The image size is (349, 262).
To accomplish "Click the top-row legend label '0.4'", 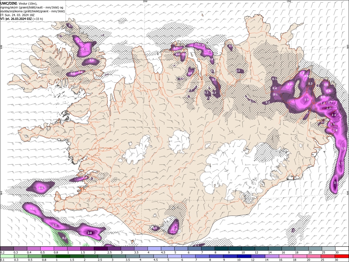I will pos(29,252).
